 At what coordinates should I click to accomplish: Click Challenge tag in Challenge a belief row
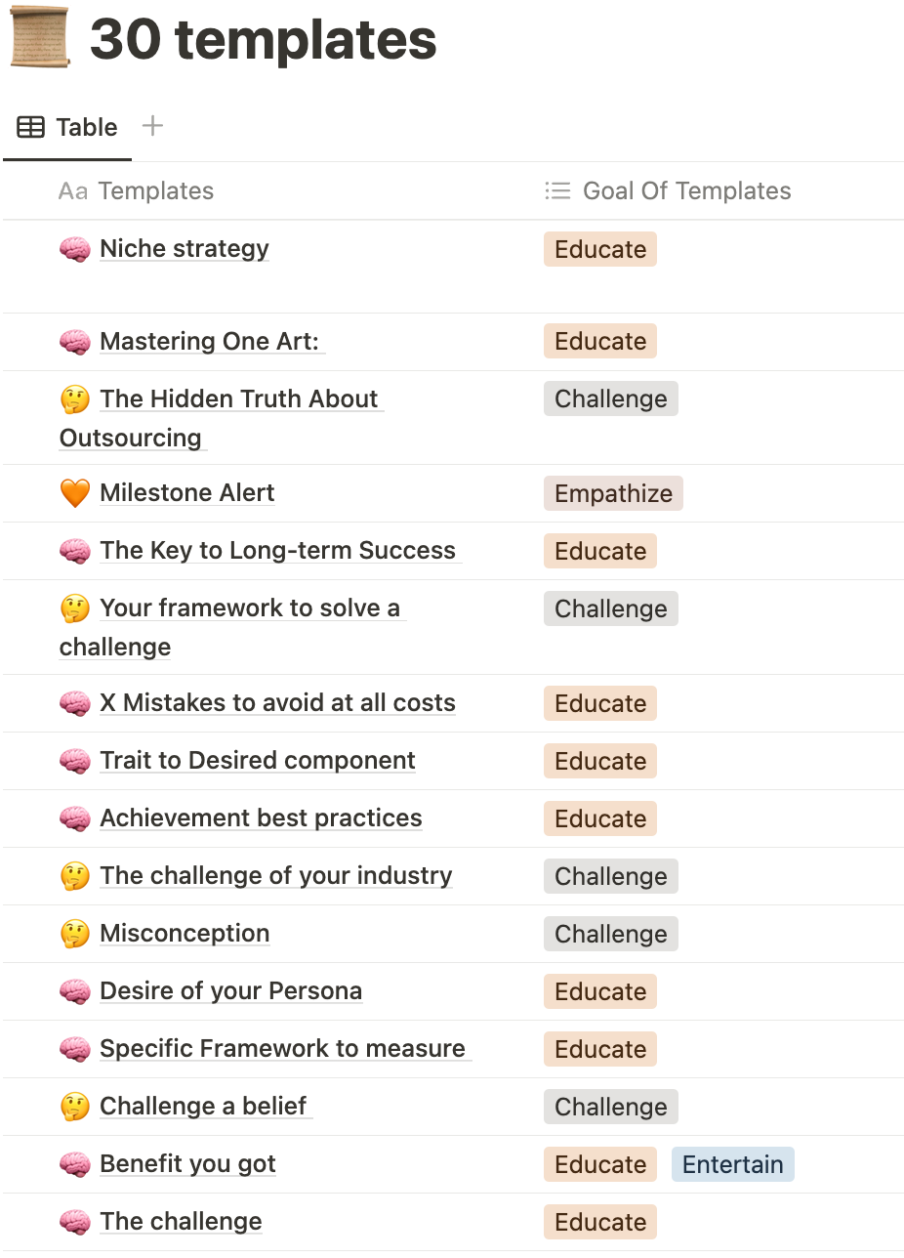point(611,1107)
